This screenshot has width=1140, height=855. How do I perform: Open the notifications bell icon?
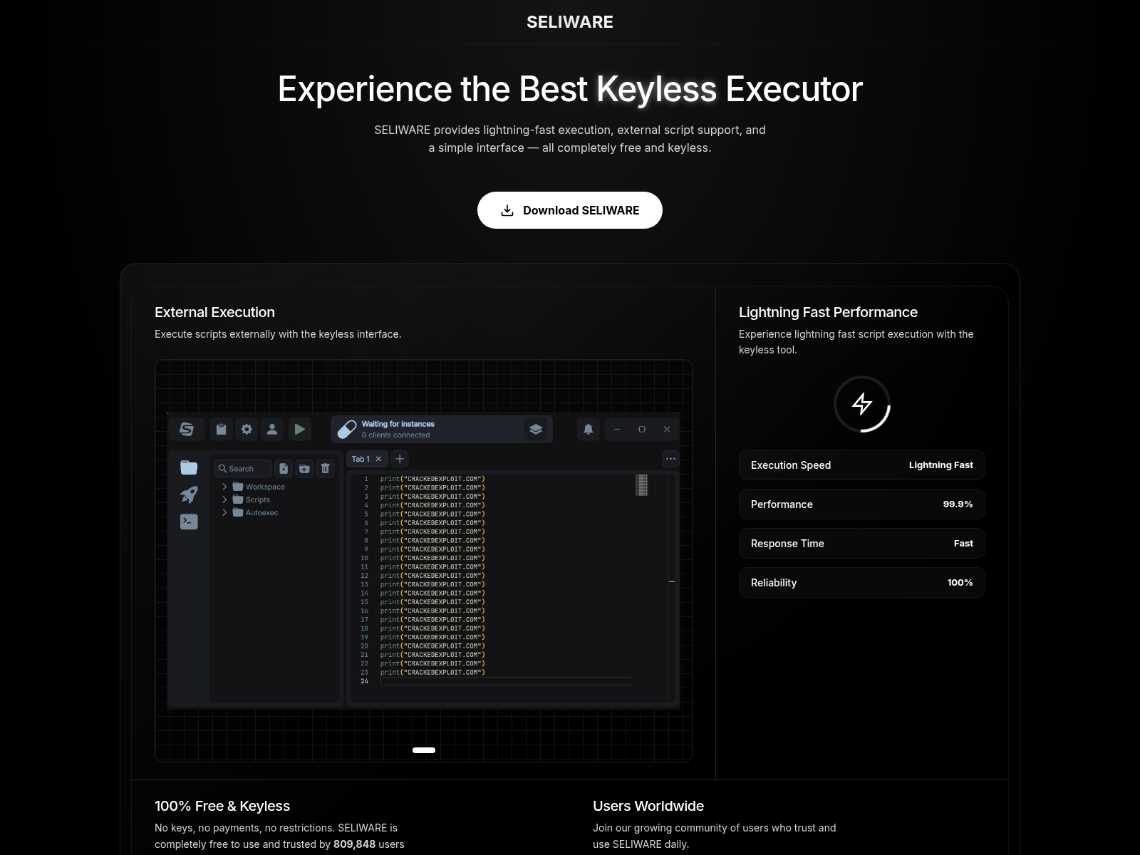(588, 429)
